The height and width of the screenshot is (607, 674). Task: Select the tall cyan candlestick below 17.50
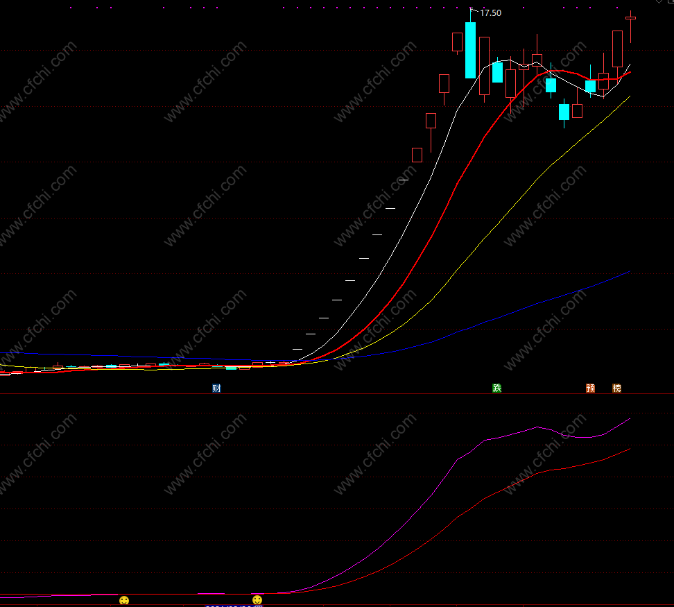(x=471, y=50)
